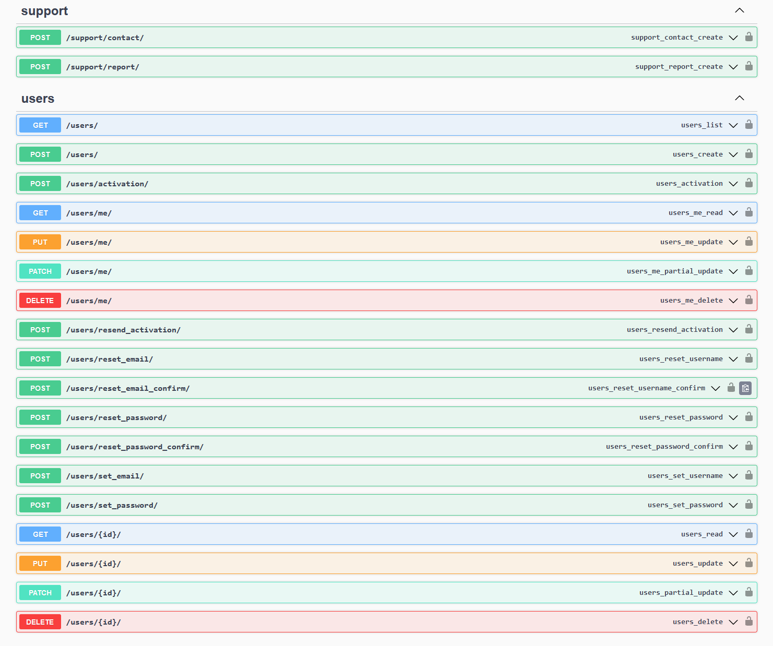The height and width of the screenshot is (646, 773).
Task: Click POST button for /support/contact/
Action: [40, 38]
